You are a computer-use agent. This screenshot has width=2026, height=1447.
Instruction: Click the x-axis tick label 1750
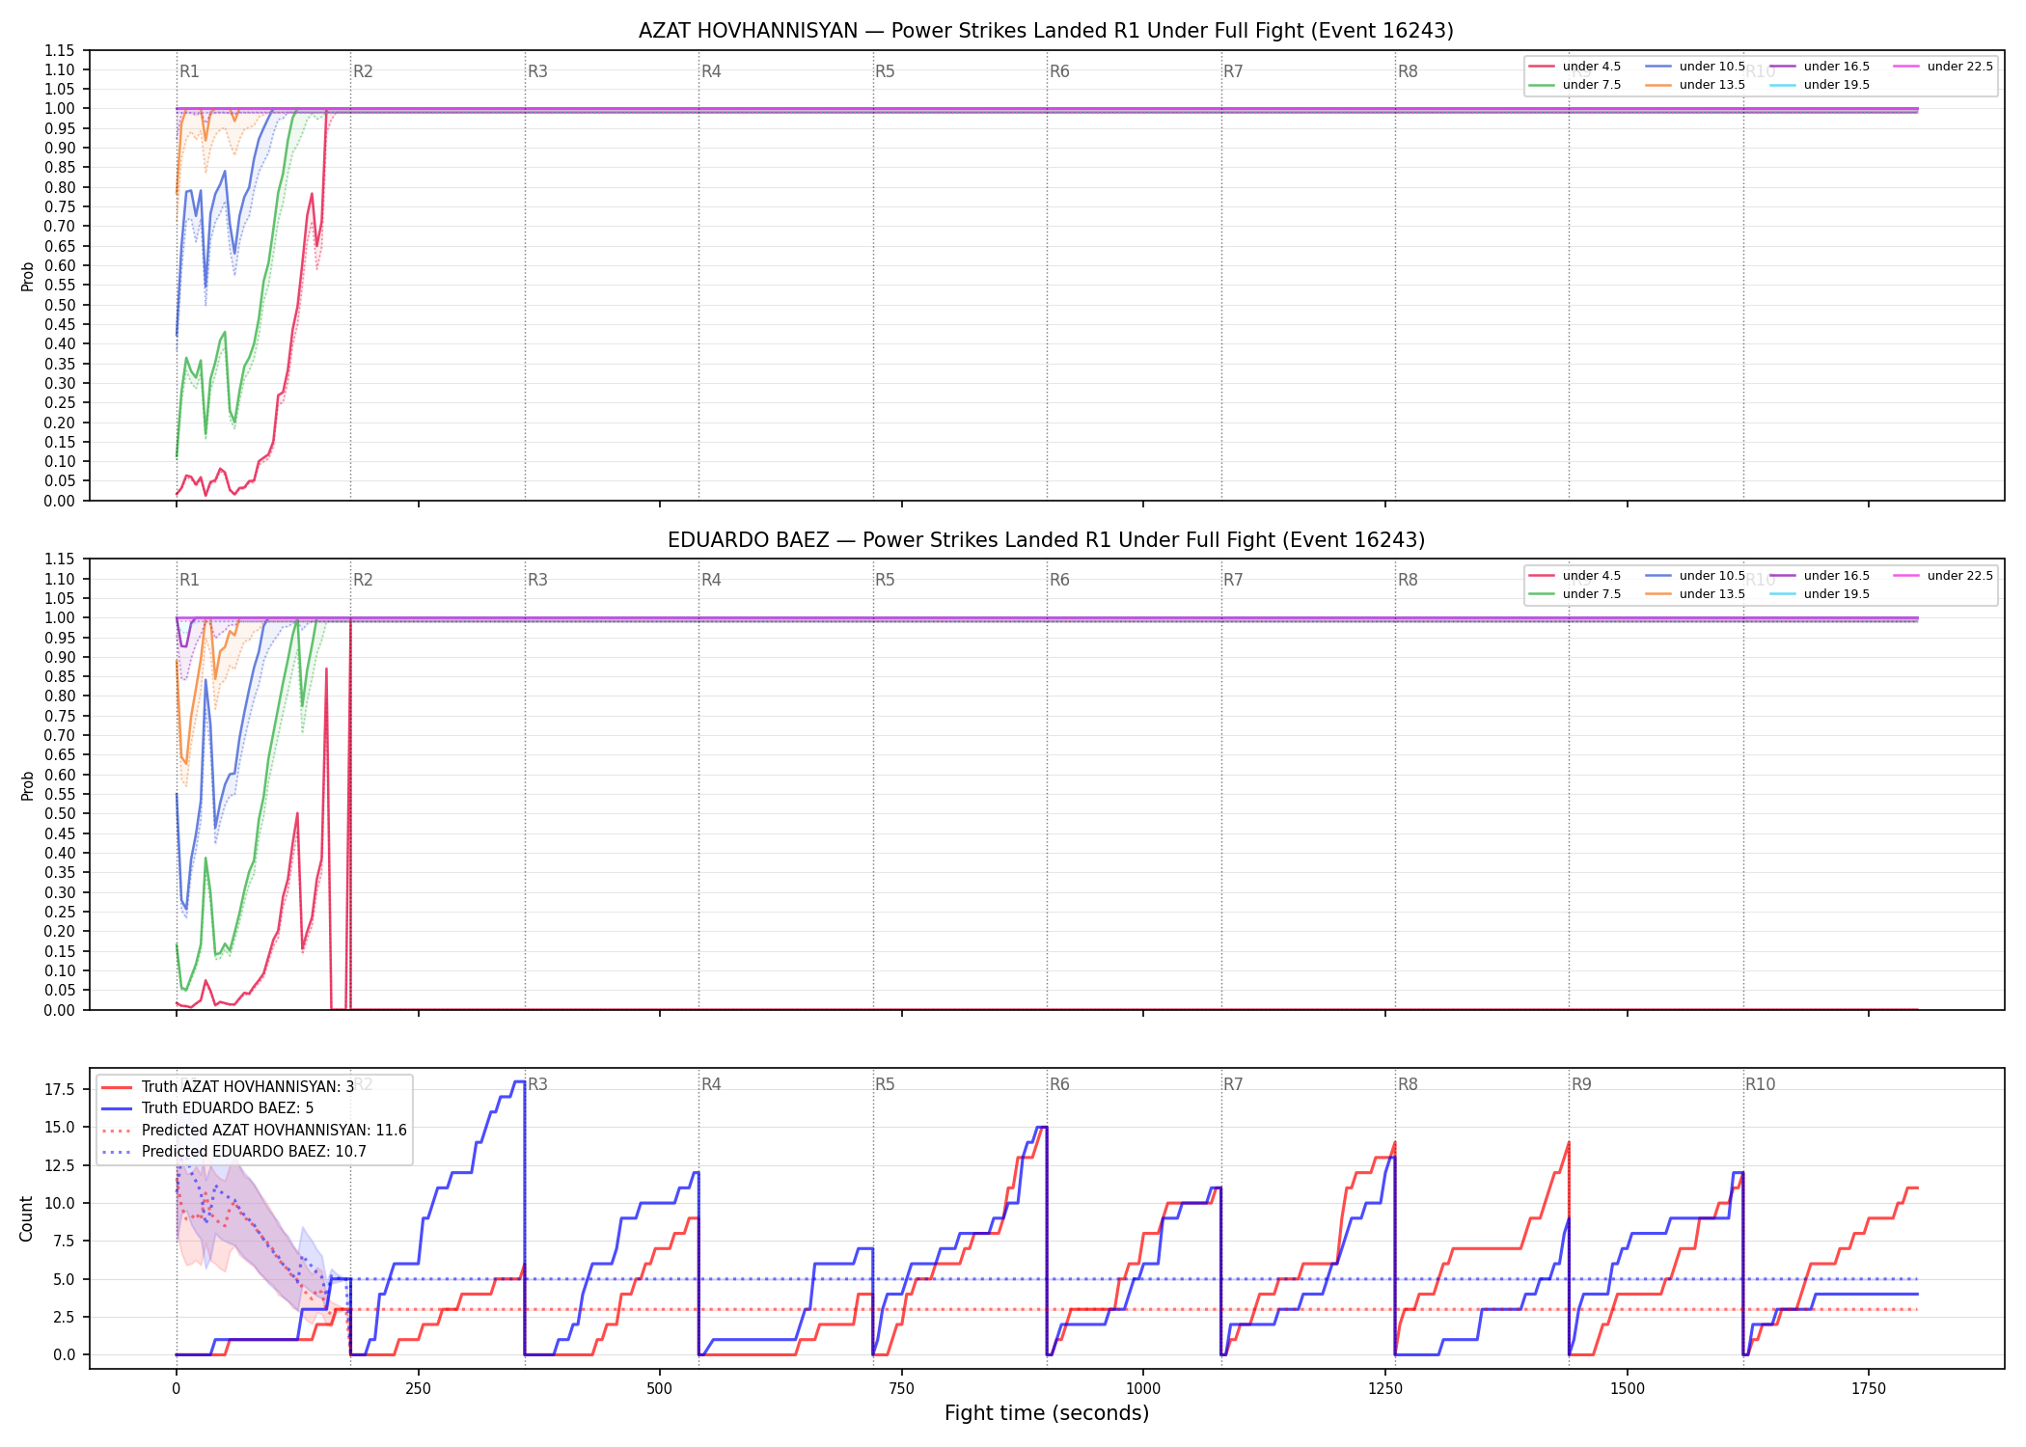pyautogui.click(x=1869, y=1388)
